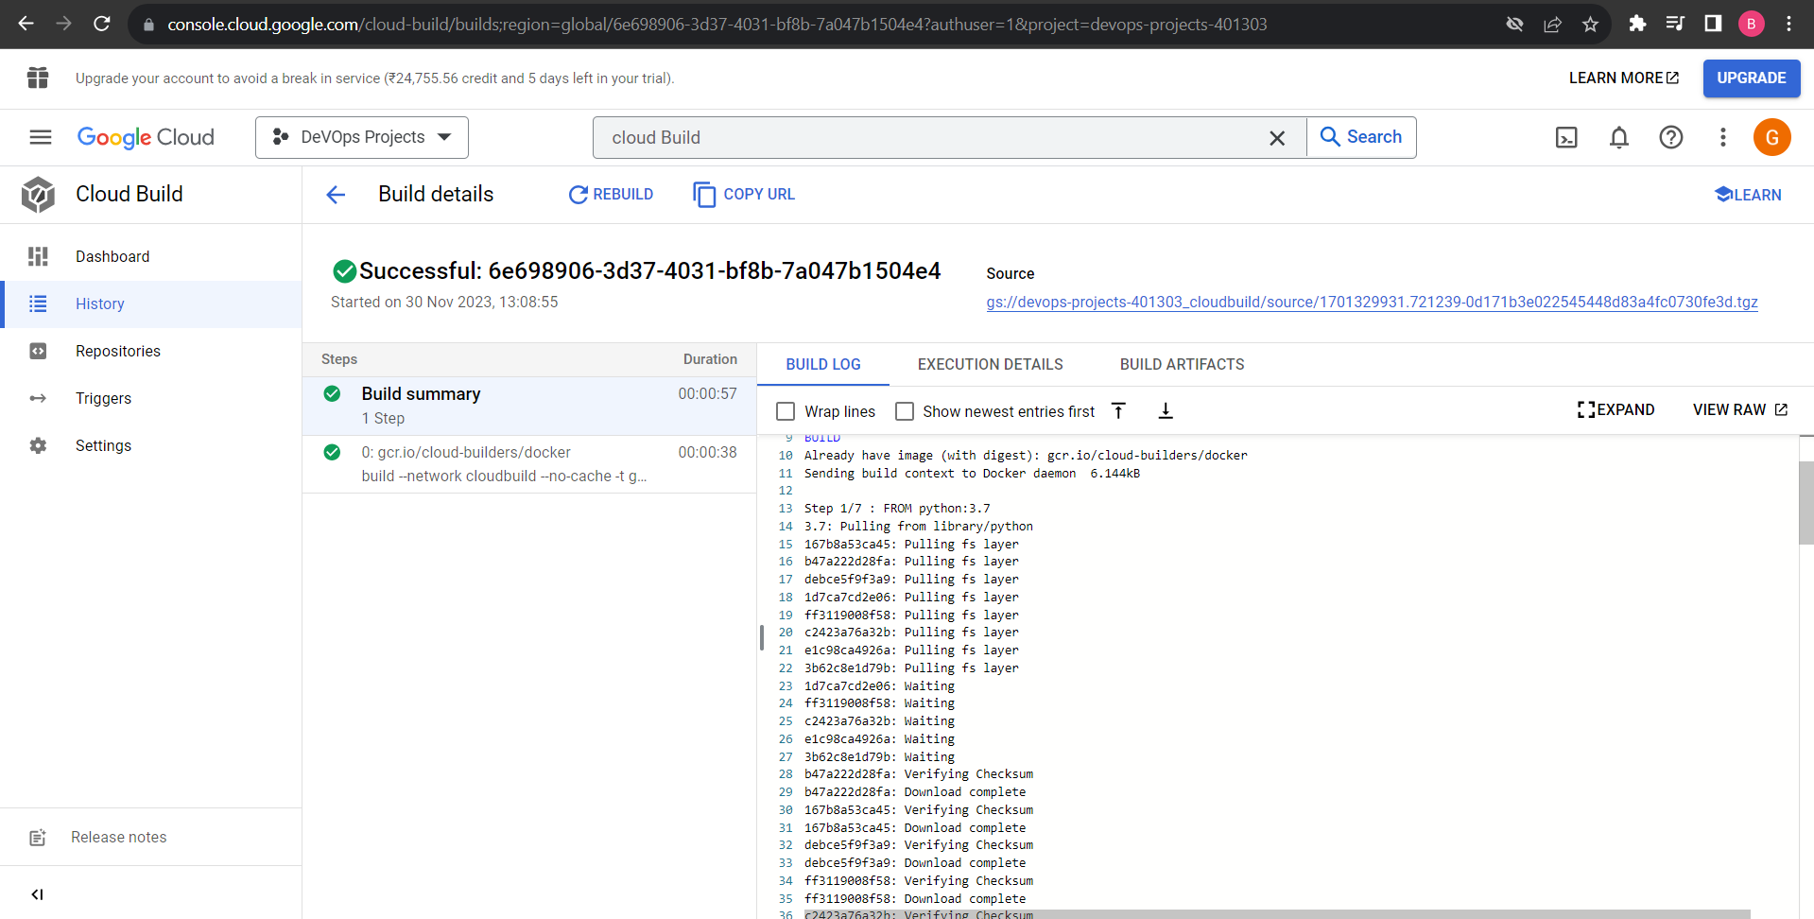Select step 0 gcr.io/cloud-builders/docker

(x=529, y=464)
